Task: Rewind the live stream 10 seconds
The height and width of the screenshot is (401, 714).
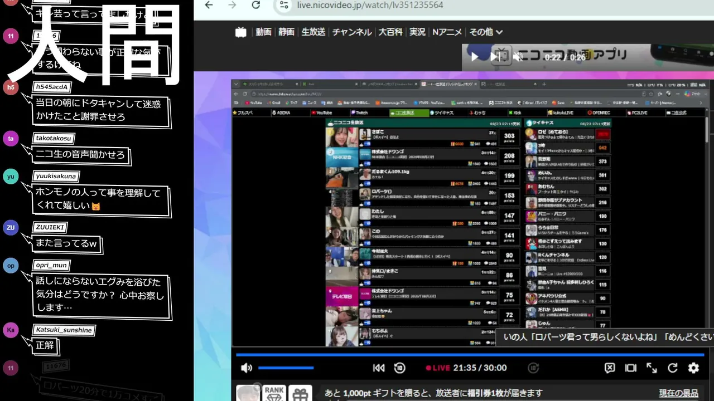Action: [399, 368]
